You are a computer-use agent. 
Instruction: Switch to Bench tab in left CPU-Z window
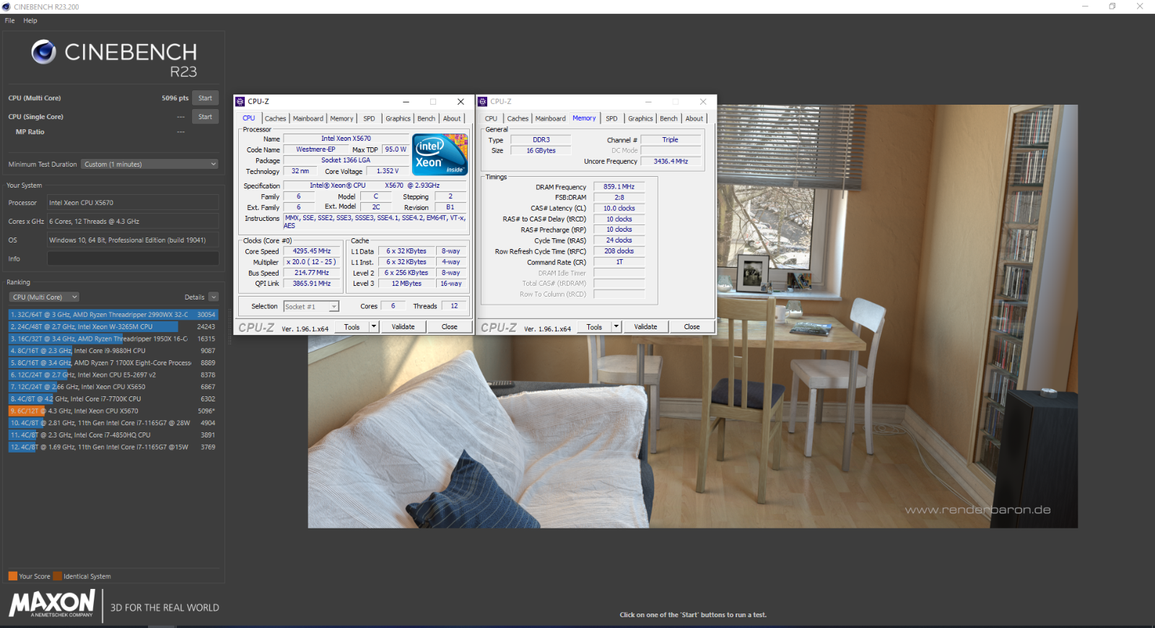point(427,118)
